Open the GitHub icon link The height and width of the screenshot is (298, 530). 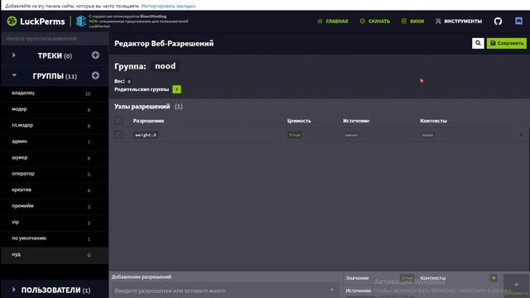[x=498, y=21]
